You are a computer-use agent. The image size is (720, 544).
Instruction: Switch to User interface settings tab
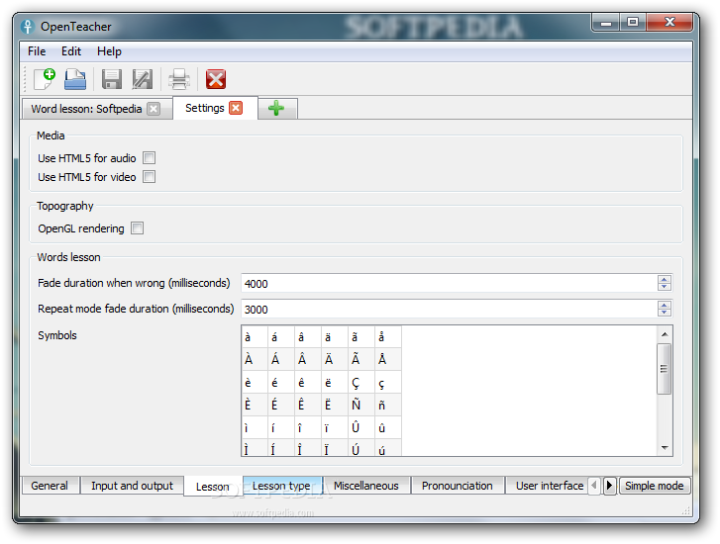click(x=547, y=486)
